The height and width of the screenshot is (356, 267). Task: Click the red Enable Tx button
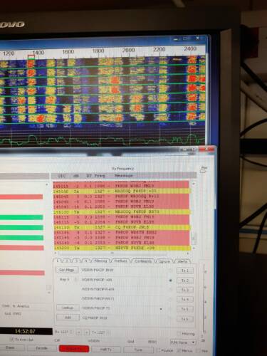coord(74,349)
